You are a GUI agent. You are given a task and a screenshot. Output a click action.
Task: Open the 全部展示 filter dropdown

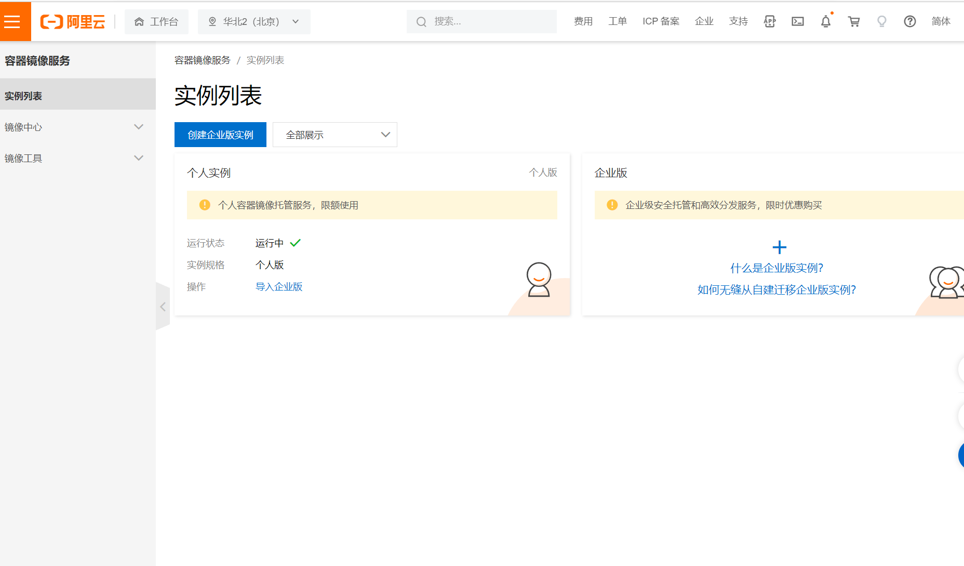pos(335,135)
